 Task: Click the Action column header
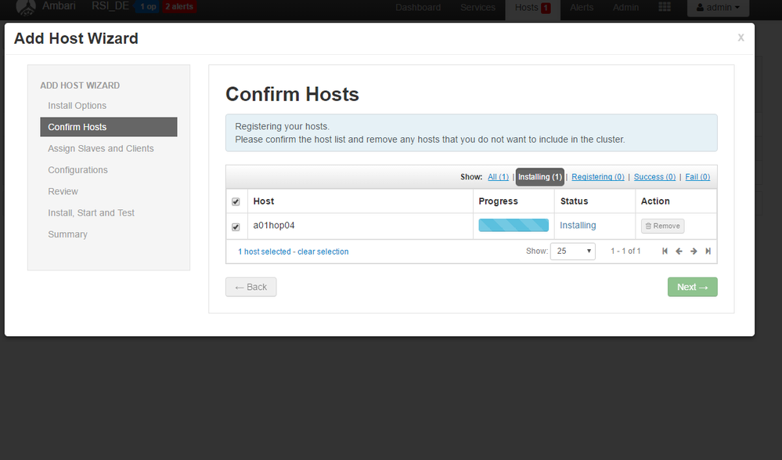pyautogui.click(x=655, y=201)
